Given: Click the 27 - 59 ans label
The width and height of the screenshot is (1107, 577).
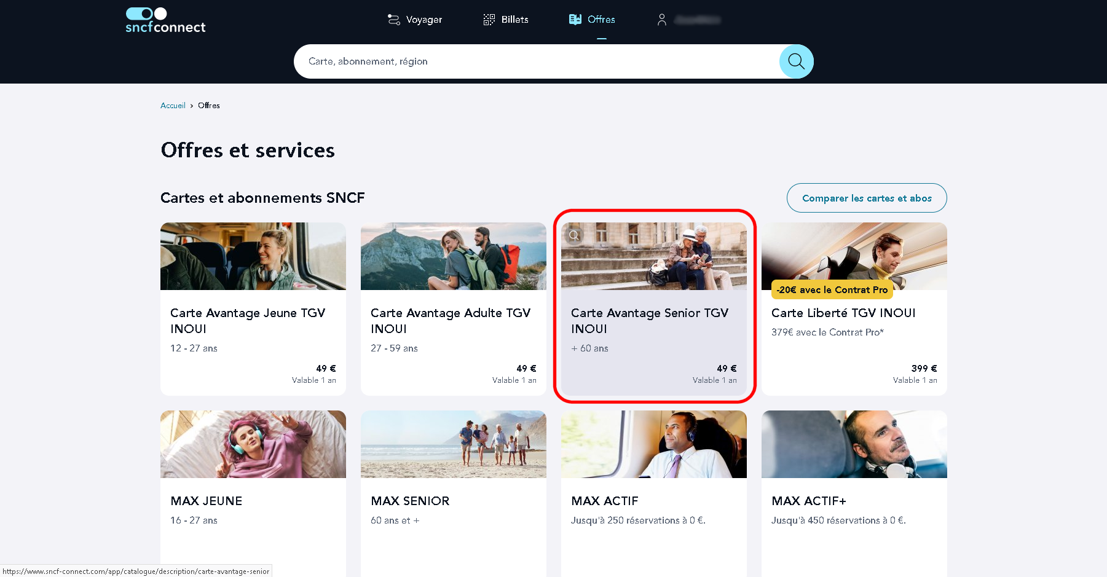Looking at the screenshot, I should [x=394, y=348].
